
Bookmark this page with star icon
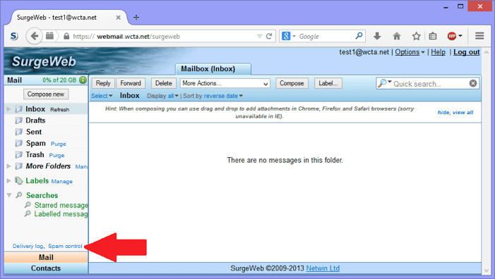pyautogui.click(x=416, y=36)
